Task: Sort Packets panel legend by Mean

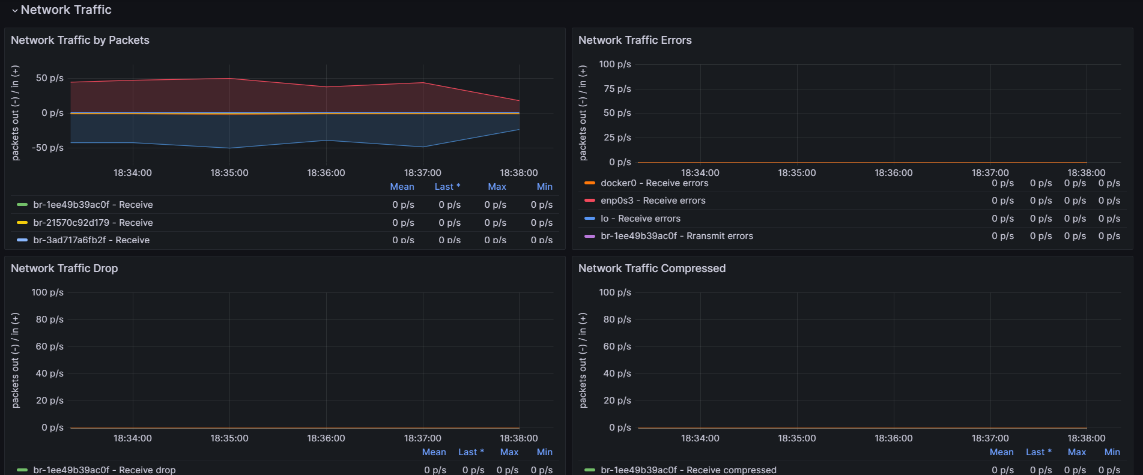Action: 402,187
